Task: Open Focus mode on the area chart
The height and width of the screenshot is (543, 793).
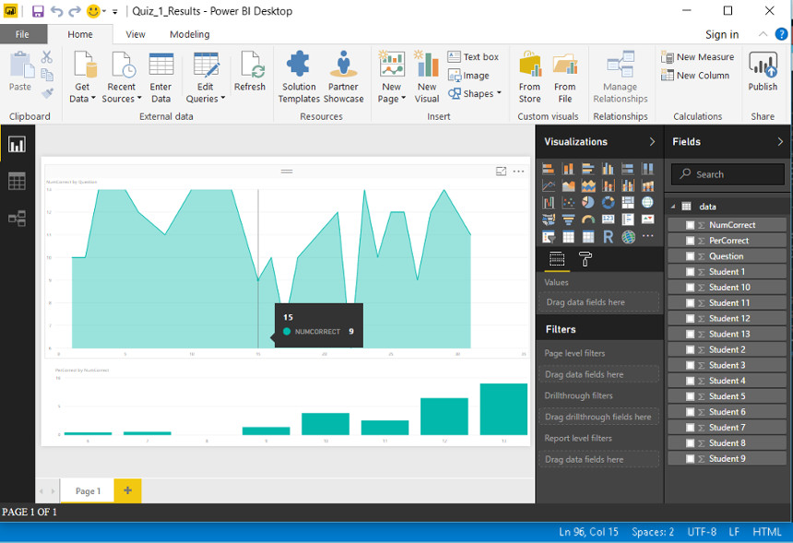Action: pos(501,171)
